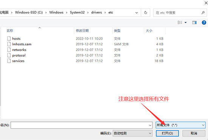Click the date 2022-10-11 10:20

click(x=89, y=39)
